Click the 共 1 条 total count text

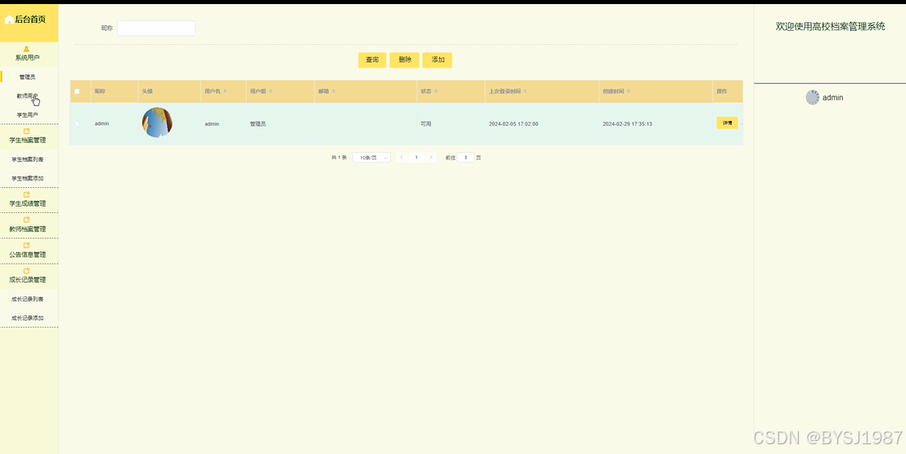(339, 158)
